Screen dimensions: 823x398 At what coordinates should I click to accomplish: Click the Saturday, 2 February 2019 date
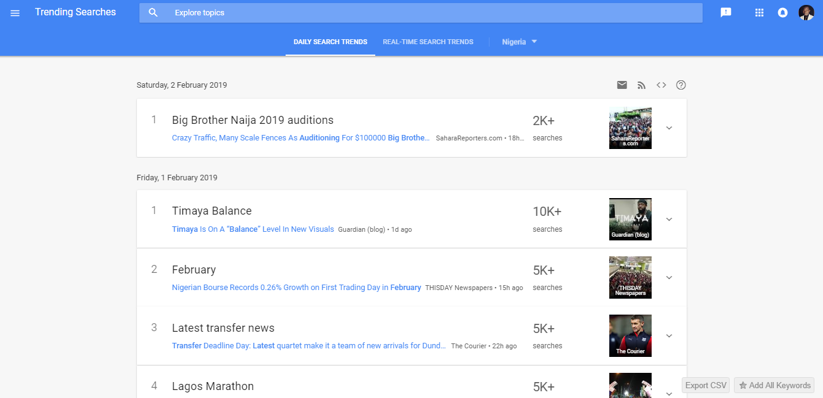pyautogui.click(x=182, y=85)
